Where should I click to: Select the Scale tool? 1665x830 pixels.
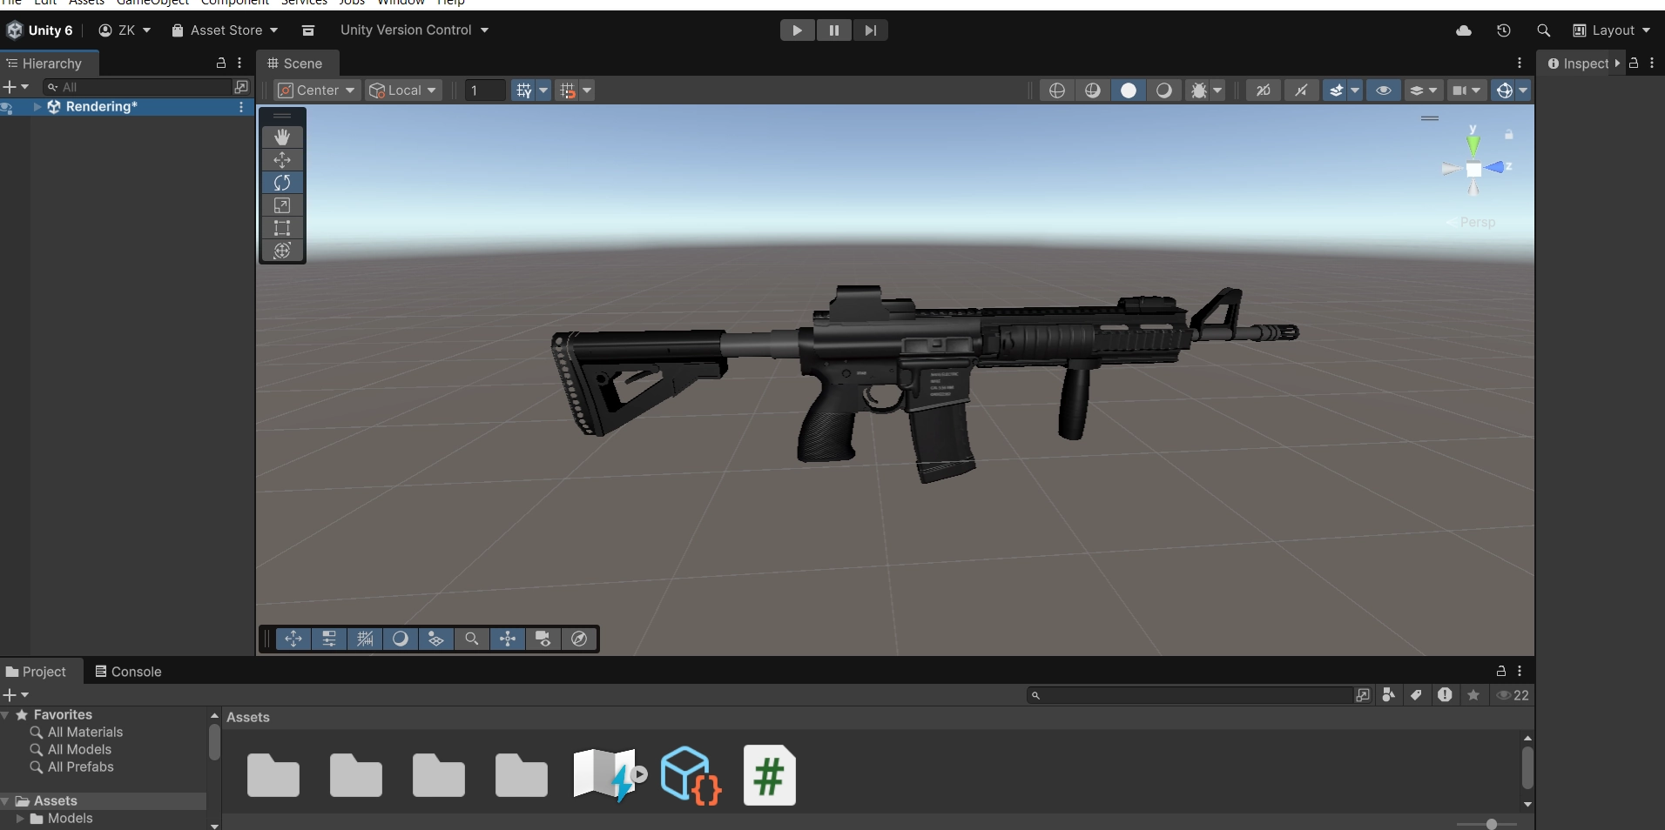(282, 205)
